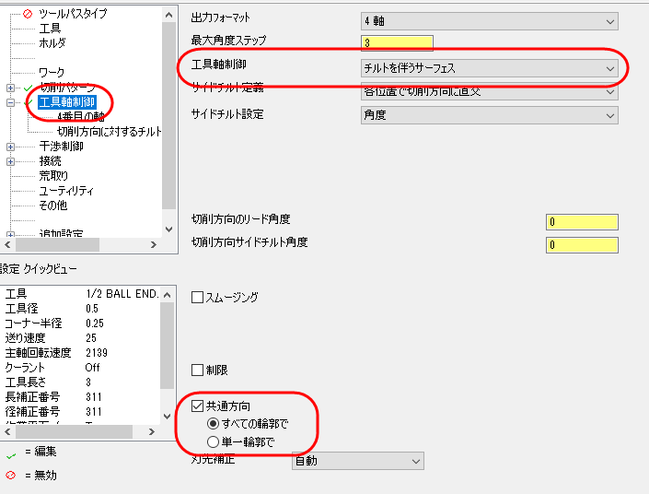This screenshot has width=649, height=494.
Task: Select 工具 in the settings tree
Action: [x=50, y=29]
